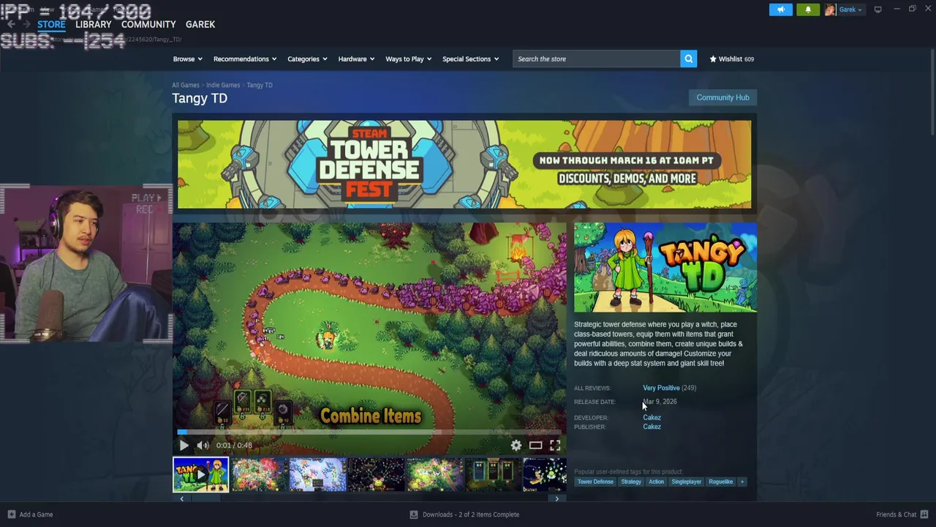Expand the Hardware dropdown
The height and width of the screenshot is (527, 936).
(356, 59)
